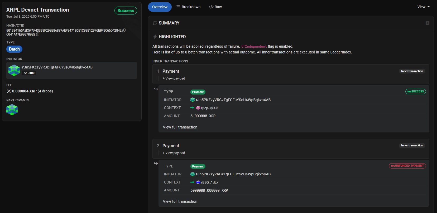Click the green Payment type badge in second details
Screen dimensions: 437x213
tap(198, 166)
